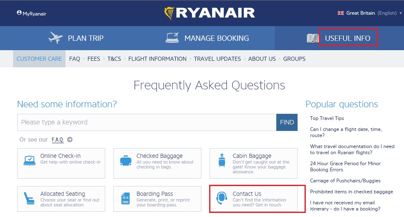The image size is (404, 217).
Task: Click the arrow icon next to F.A.Q.
Action: coord(70,139)
